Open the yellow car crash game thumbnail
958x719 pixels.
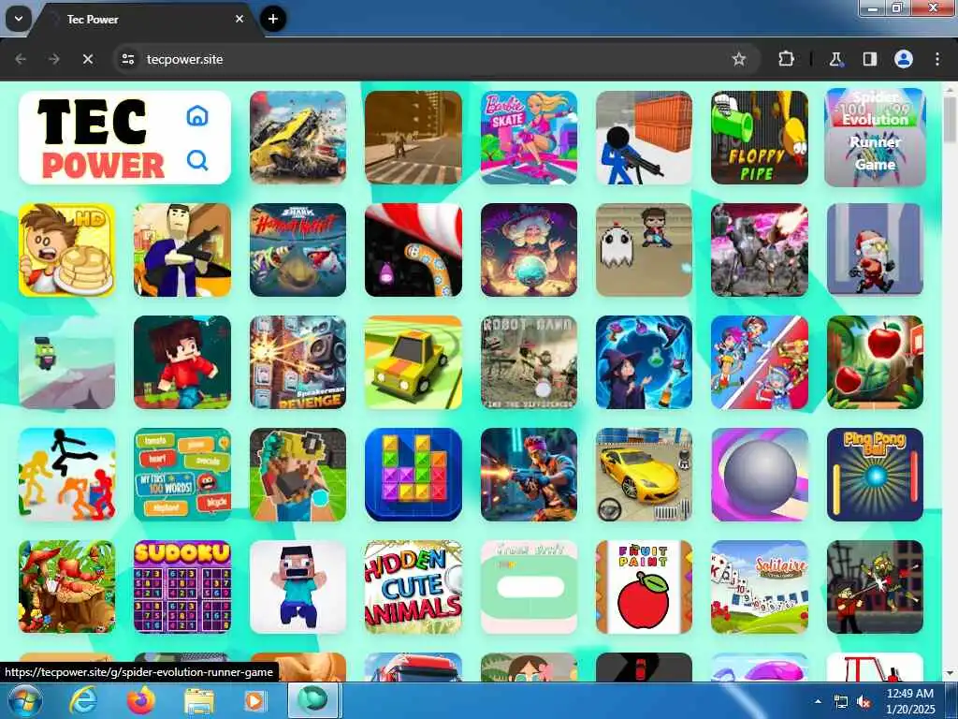pos(298,138)
